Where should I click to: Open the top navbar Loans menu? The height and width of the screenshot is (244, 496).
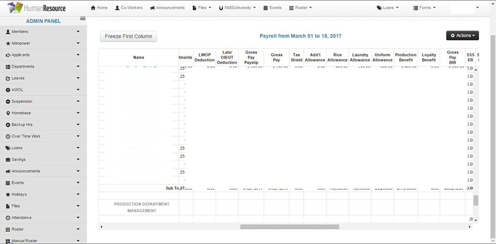point(387,8)
